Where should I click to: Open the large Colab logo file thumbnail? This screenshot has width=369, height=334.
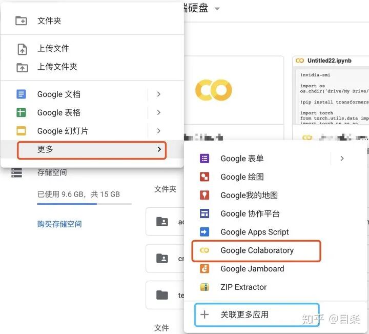click(234, 90)
